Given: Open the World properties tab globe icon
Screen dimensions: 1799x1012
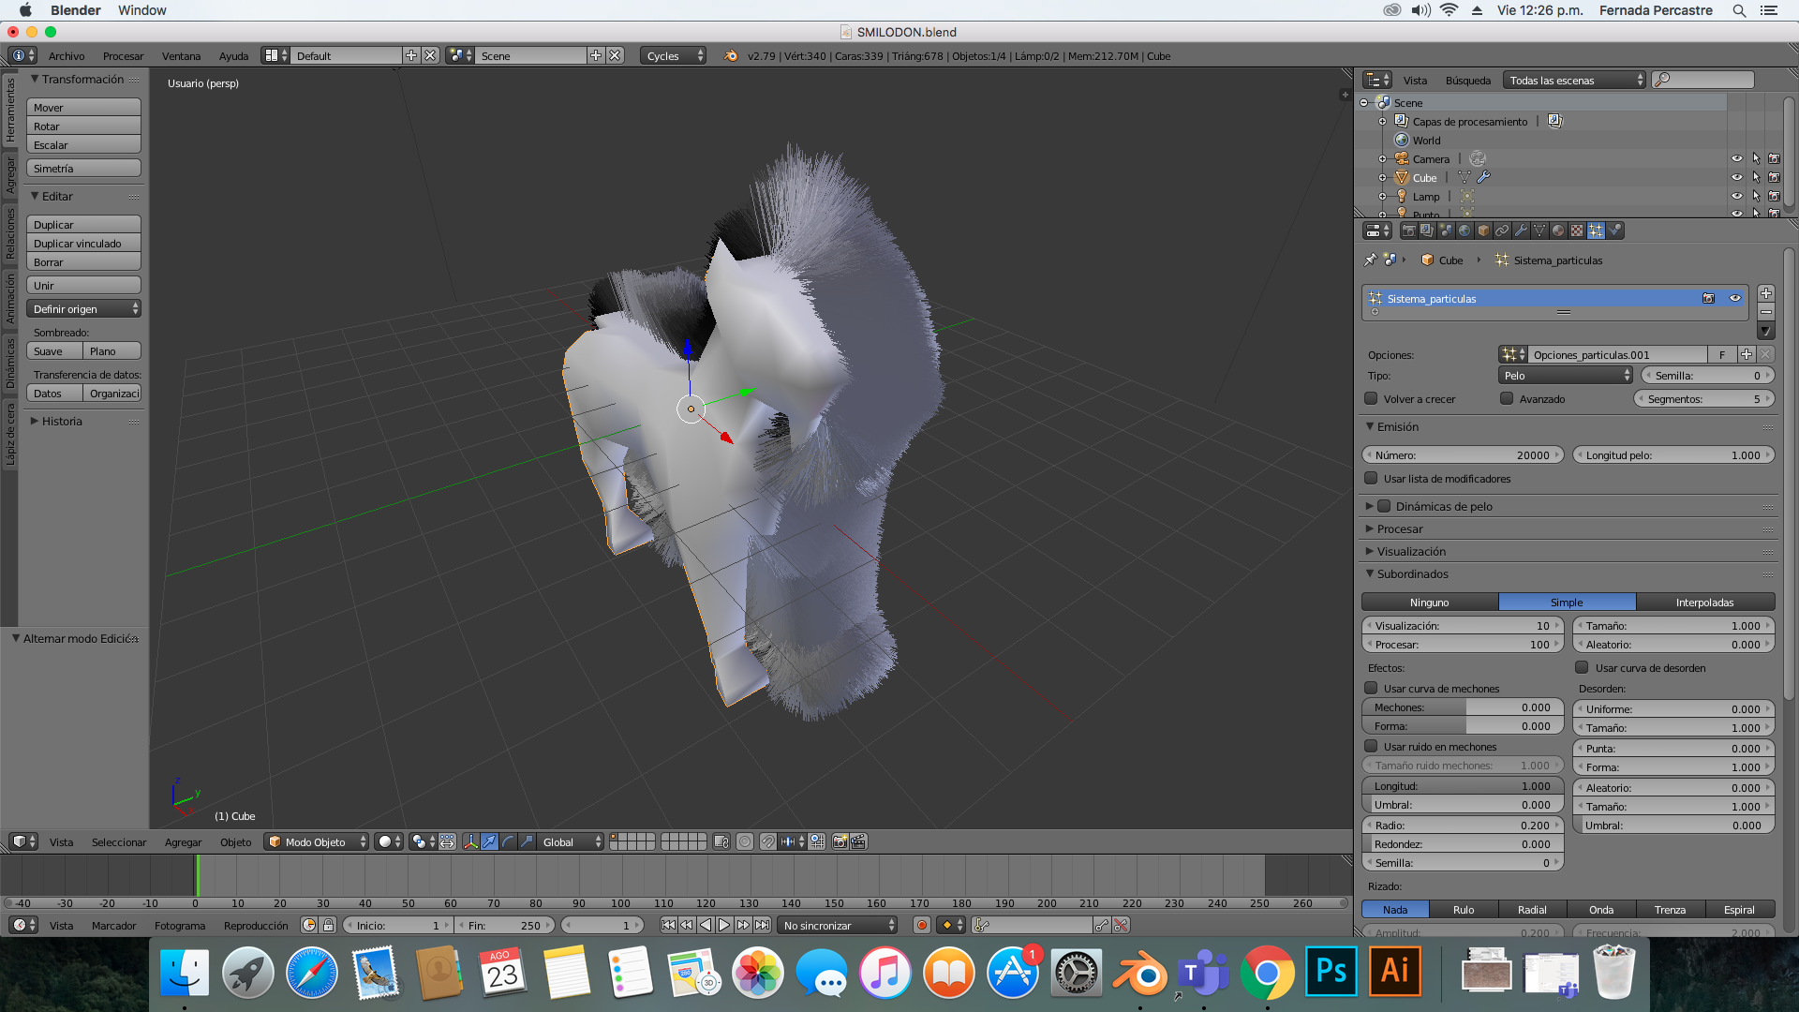Looking at the screenshot, I should click(1464, 231).
